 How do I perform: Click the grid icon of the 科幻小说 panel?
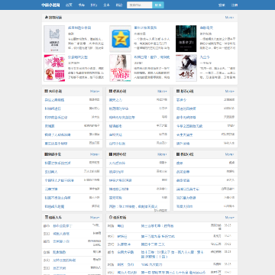[178, 154]
